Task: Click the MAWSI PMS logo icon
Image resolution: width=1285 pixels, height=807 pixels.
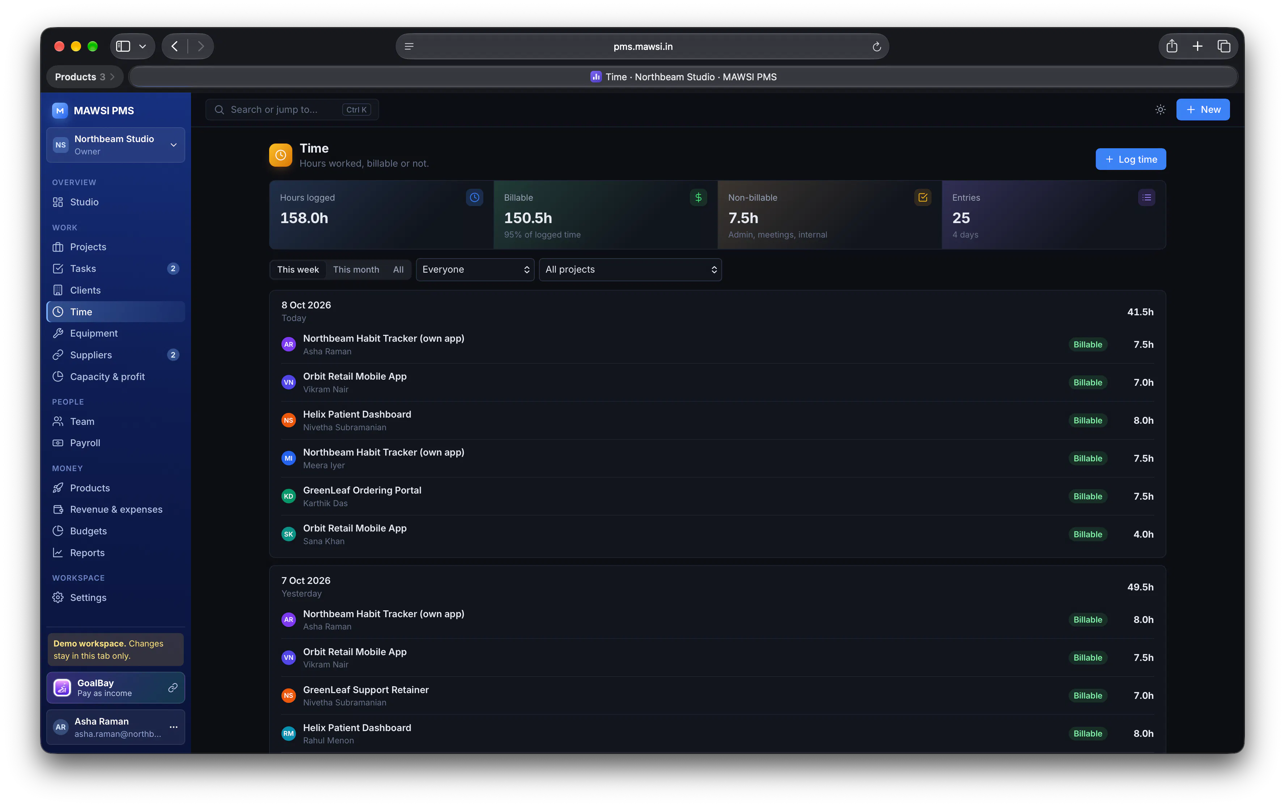Action: (x=60, y=110)
